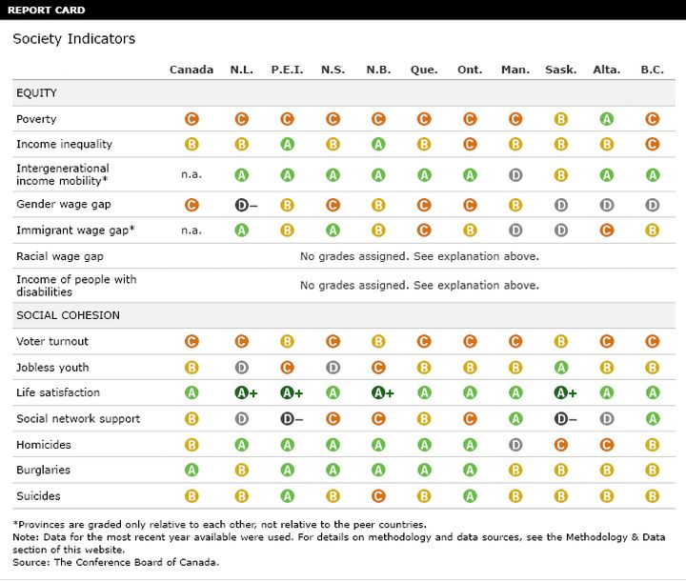Click the Racial wage gap indicator label
The image size is (686, 582).
pyautogui.click(x=59, y=256)
